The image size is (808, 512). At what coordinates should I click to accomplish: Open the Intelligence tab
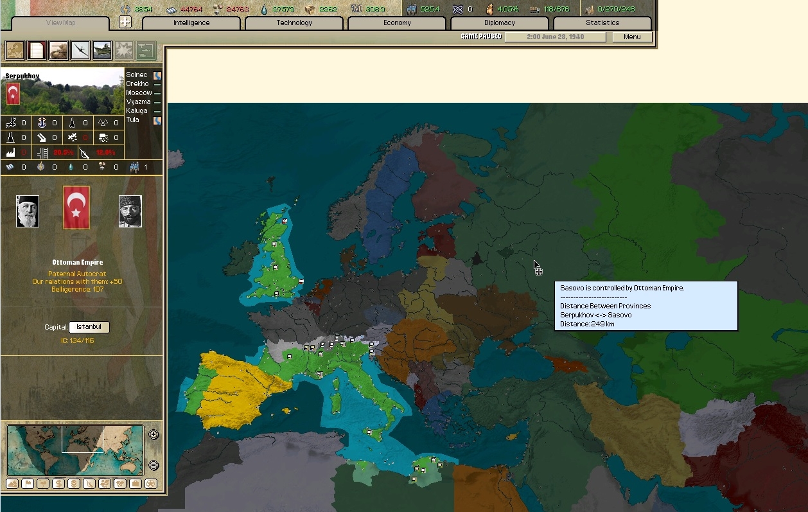(x=191, y=22)
